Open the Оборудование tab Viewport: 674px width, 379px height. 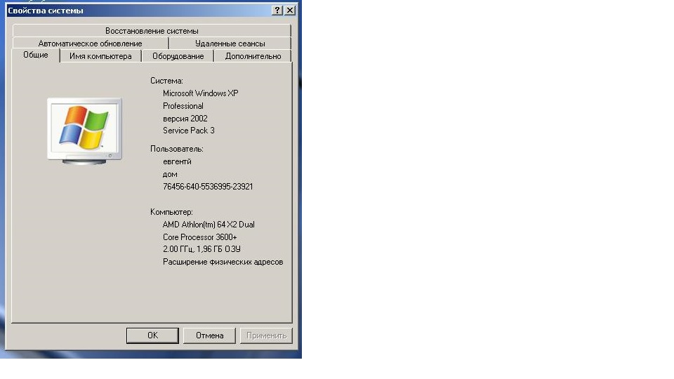(x=178, y=56)
